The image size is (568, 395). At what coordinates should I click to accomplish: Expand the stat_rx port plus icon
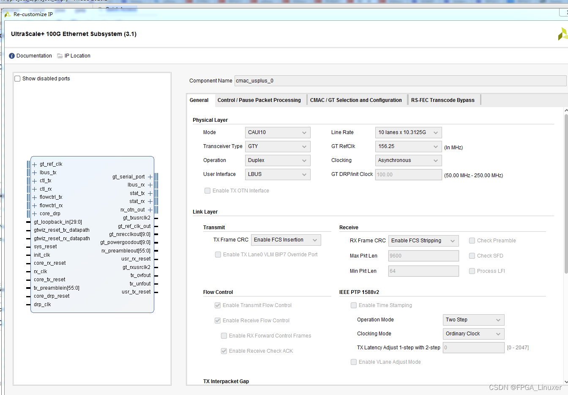click(x=150, y=201)
